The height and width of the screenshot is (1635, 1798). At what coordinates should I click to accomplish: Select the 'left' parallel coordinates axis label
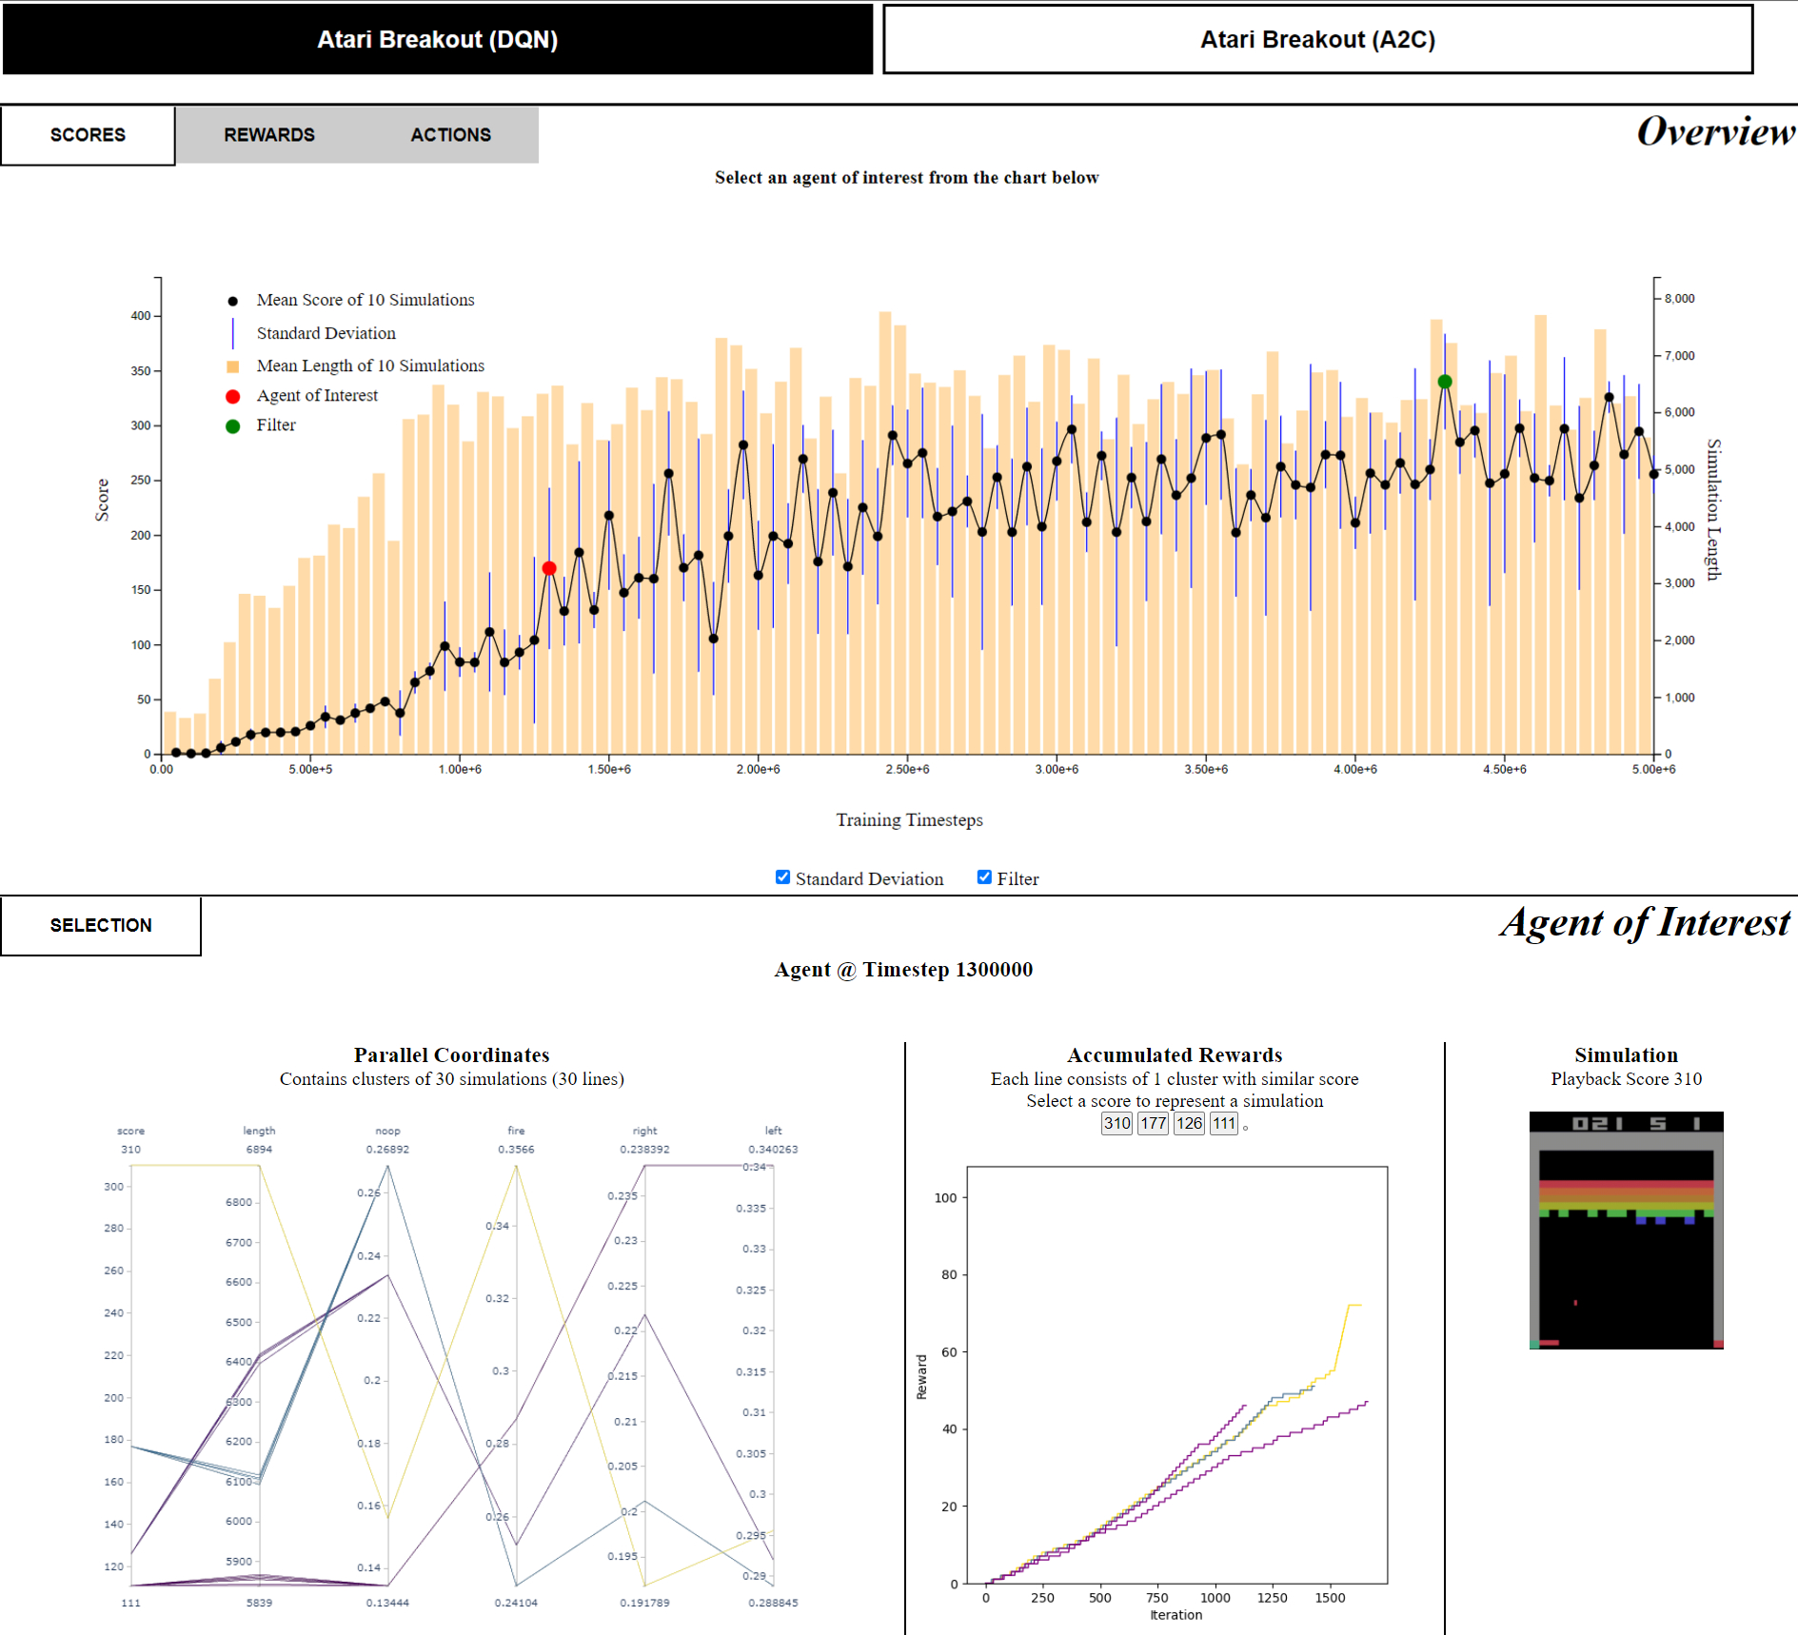[773, 1131]
